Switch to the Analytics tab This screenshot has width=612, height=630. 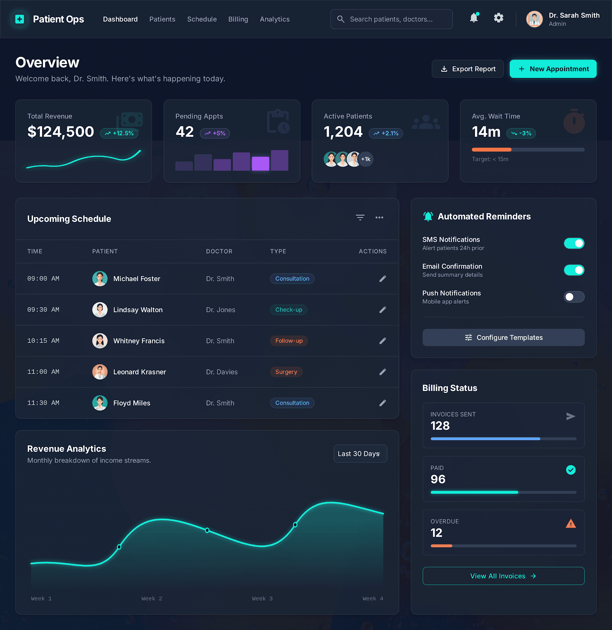coord(274,19)
